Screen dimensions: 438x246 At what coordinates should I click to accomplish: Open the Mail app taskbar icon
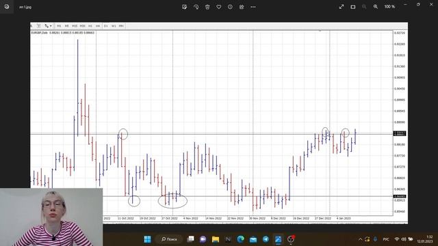coord(253,239)
